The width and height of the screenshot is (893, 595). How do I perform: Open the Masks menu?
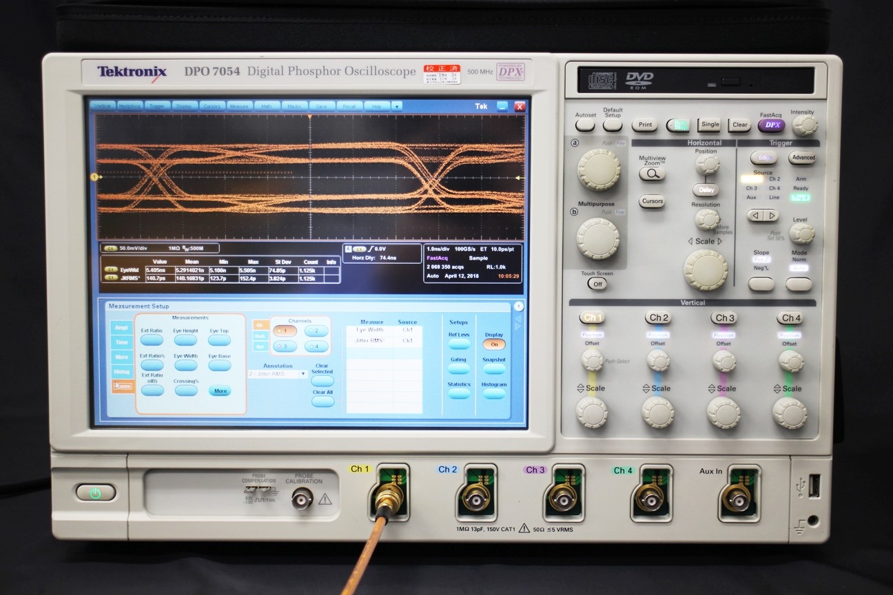coord(294,106)
